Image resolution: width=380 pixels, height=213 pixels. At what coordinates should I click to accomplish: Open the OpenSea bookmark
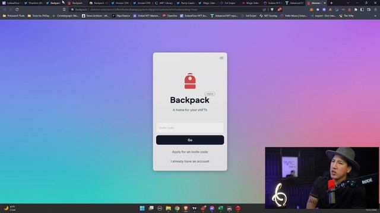point(170,16)
